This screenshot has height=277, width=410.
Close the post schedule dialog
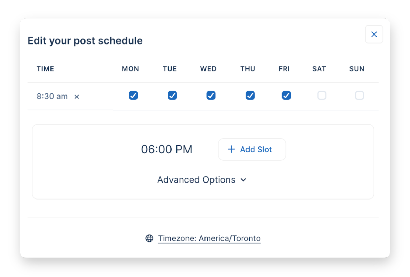(374, 34)
